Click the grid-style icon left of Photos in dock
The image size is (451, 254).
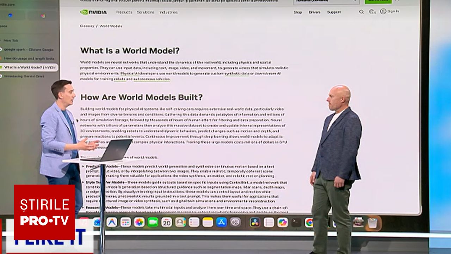pos(125,222)
